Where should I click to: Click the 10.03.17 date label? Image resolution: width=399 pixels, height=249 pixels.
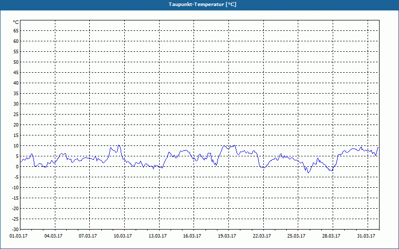[x=123, y=236]
